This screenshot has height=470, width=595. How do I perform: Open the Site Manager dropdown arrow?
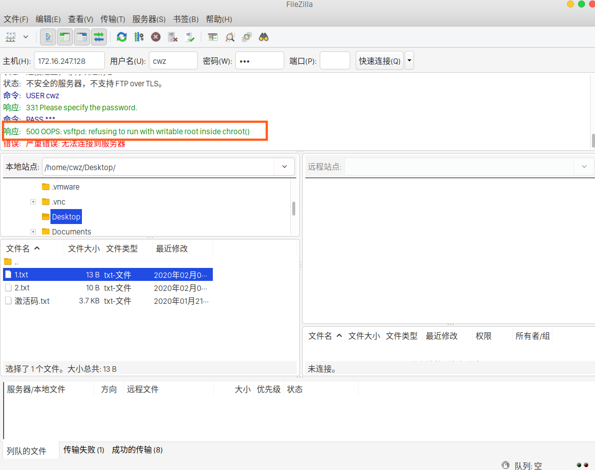pyautogui.click(x=26, y=37)
